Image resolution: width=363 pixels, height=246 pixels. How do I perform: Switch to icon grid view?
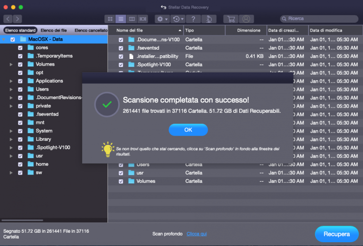[110, 19]
